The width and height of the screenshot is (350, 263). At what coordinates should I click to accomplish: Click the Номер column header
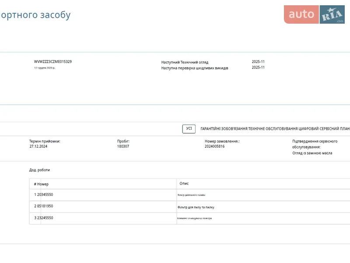[x=42, y=184]
